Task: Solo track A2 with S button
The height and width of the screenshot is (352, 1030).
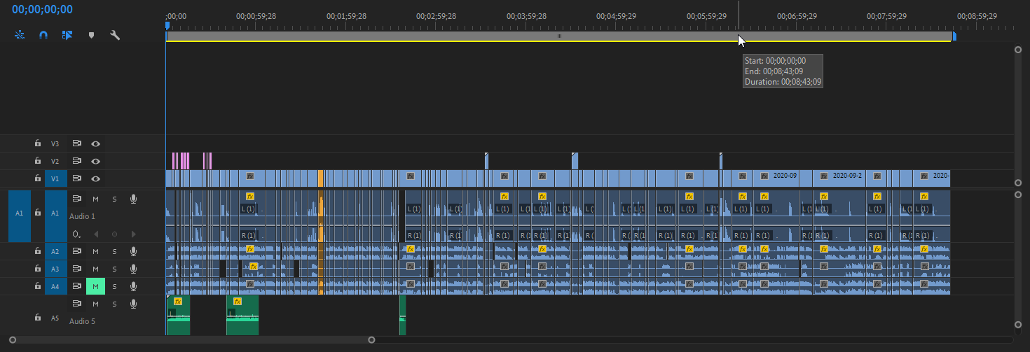Action: click(x=114, y=251)
